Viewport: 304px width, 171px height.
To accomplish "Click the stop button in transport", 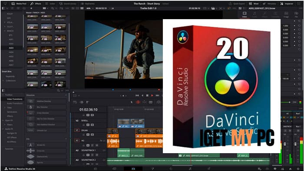I will click(x=147, y=95).
